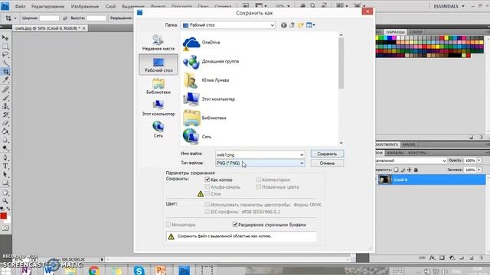490x275 pixels.
Task: Click the red foreground color swatch
Action: [3, 215]
